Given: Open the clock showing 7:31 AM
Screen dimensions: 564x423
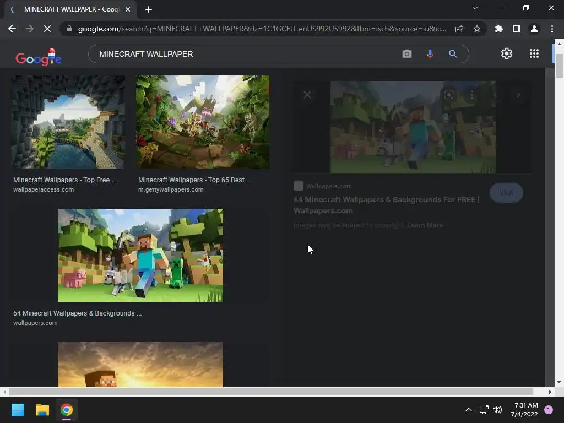Looking at the screenshot, I should 524,410.
